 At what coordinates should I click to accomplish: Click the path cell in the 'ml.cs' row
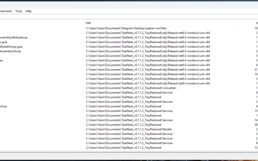[124, 106]
